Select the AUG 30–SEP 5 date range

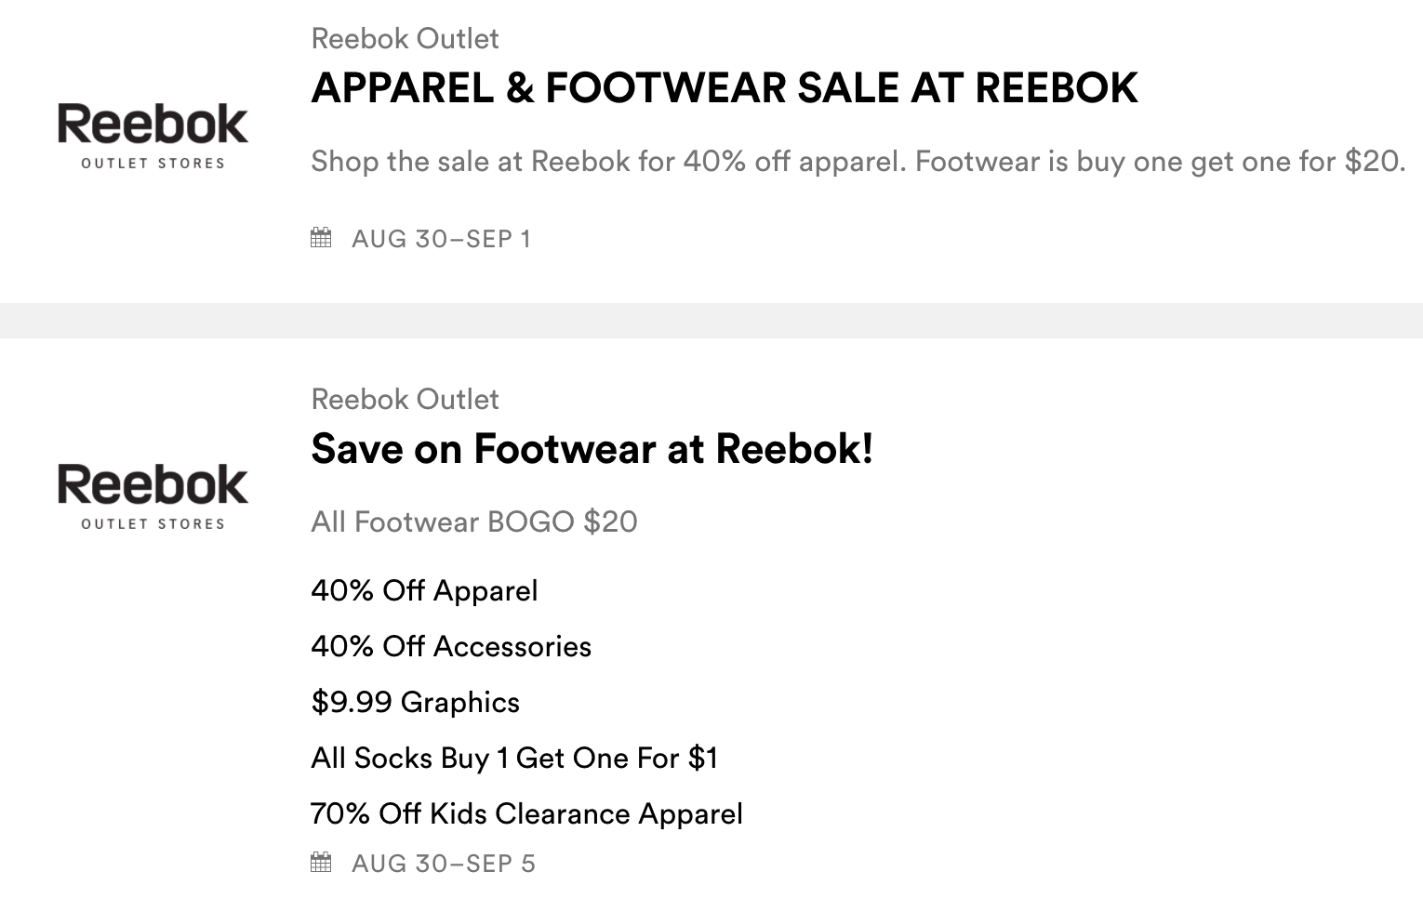444,864
